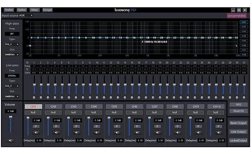Click the LockedOutput button
The width and height of the screenshot is (251, 151).
[x=238, y=141]
